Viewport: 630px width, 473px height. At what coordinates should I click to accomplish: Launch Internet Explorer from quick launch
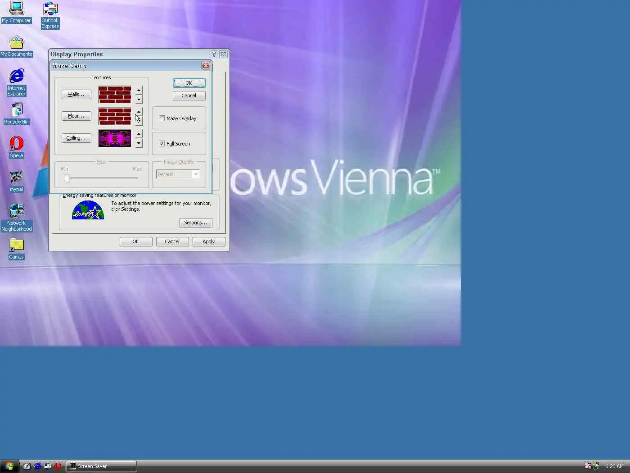(x=37, y=466)
